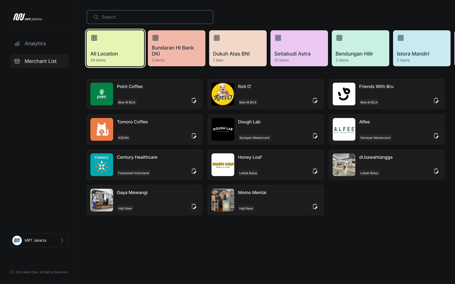The image size is (455, 284).
Task: Click the Century Healthcare merchant name
Action: tap(137, 157)
